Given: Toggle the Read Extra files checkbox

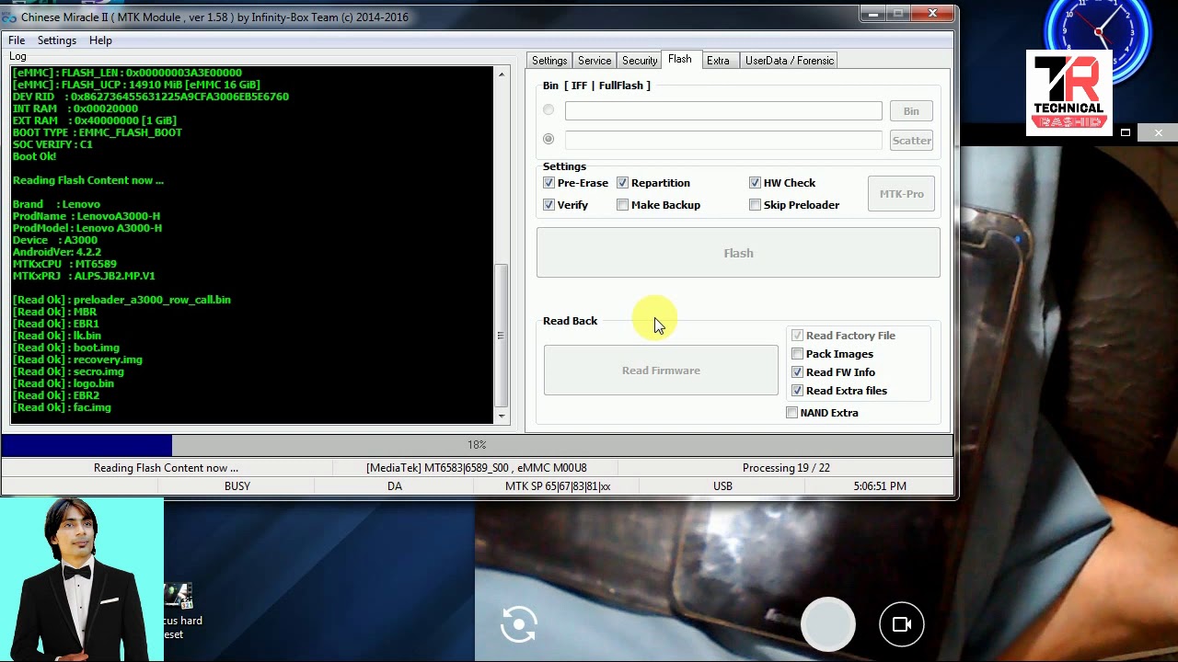Looking at the screenshot, I should pos(798,391).
